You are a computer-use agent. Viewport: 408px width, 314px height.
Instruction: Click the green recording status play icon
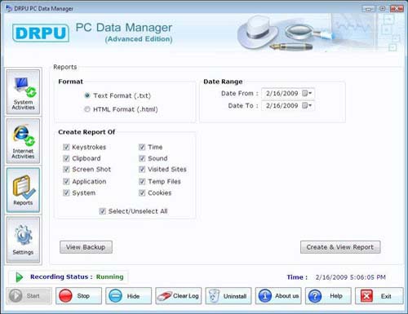click(19, 277)
